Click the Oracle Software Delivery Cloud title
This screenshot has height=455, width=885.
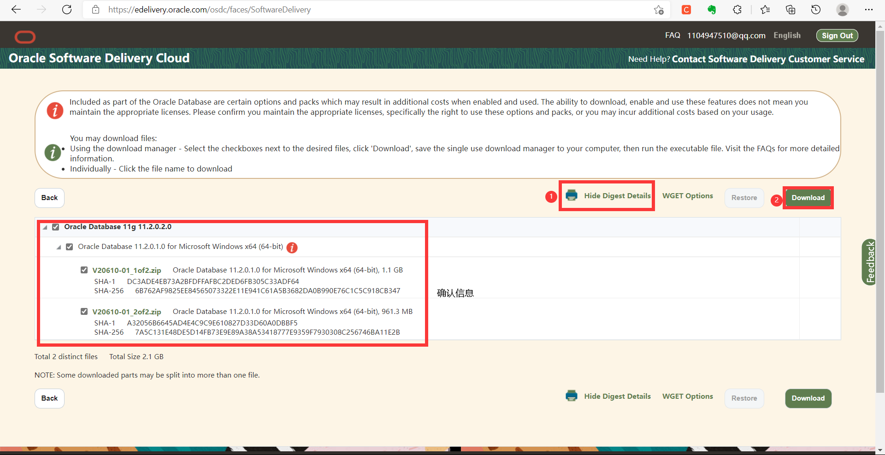(x=99, y=58)
